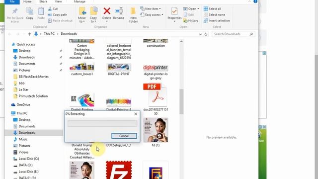
Task: Click the extraction progress bar
Action: [102, 123]
